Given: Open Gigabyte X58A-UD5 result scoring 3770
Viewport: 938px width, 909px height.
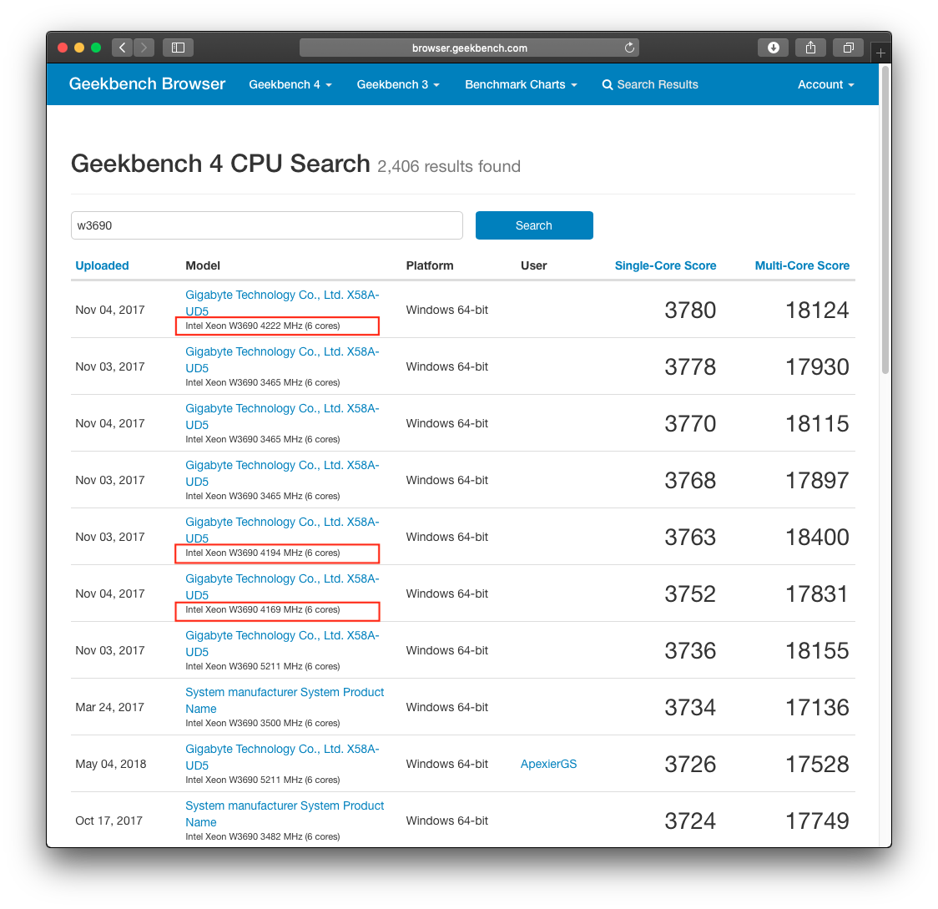Looking at the screenshot, I should (282, 417).
